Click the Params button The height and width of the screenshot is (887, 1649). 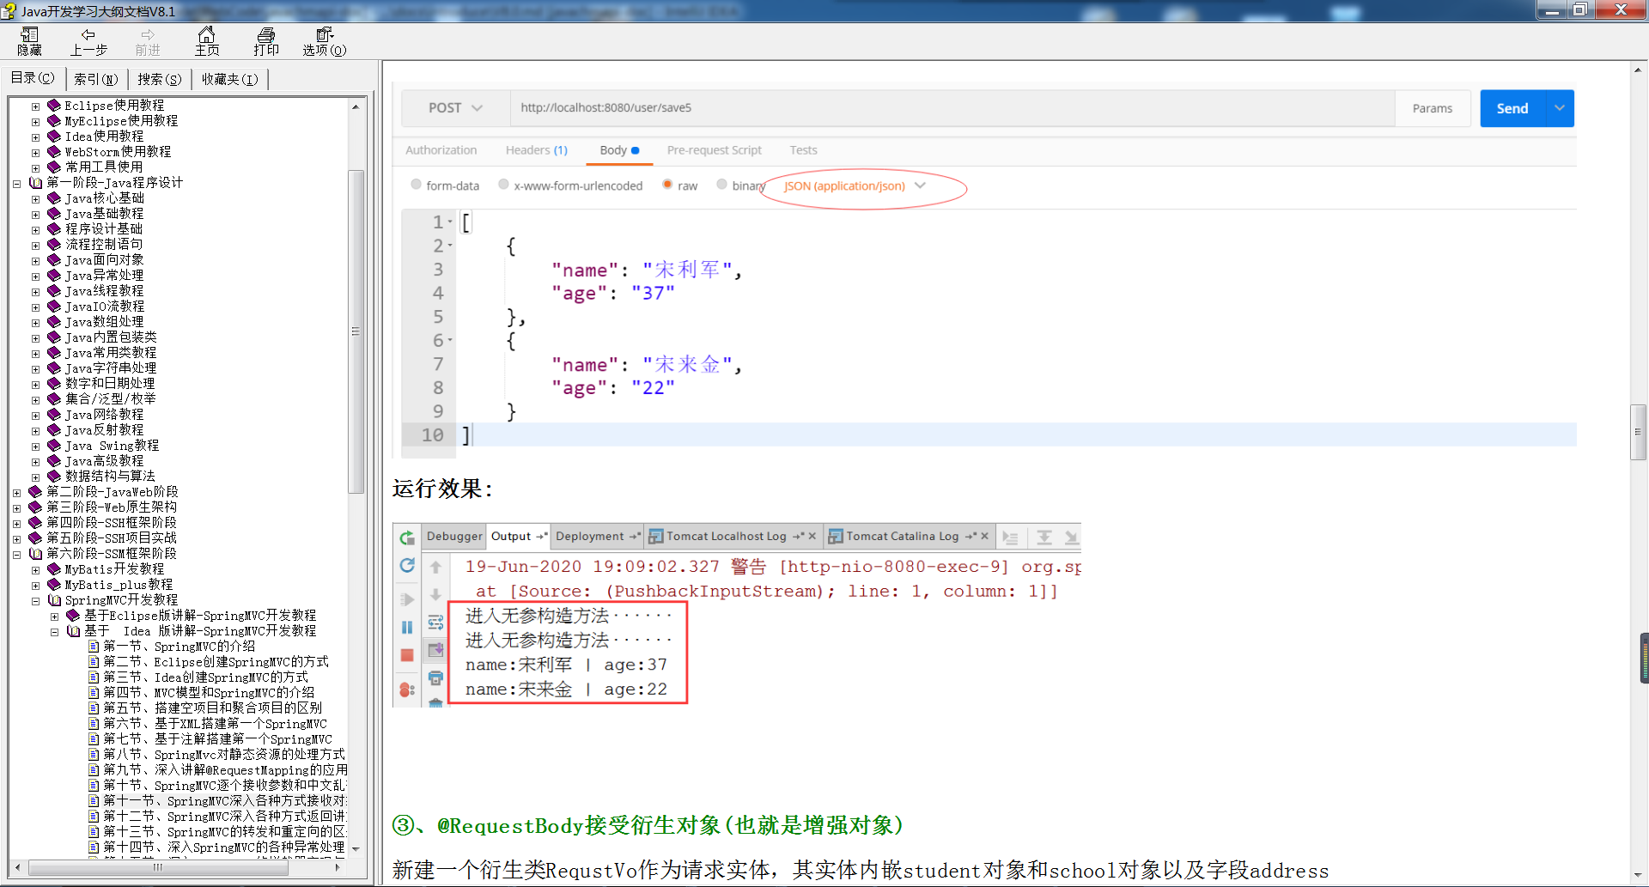pyautogui.click(x=1432, y=108)
